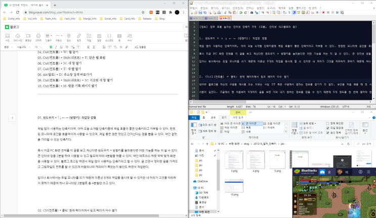Run the spell check in blog editor
Viewport: 376px width, 218px height.
coord(140,47)
